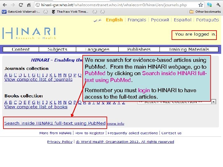Open Frequently asked questions link
223x167 pixels.
click(x=133, y=133)
